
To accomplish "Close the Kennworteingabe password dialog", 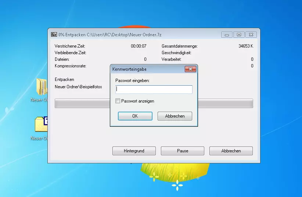I will click(190, 69).
